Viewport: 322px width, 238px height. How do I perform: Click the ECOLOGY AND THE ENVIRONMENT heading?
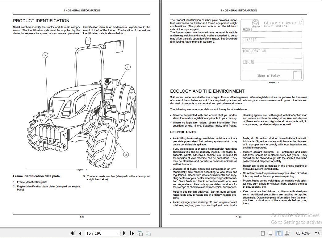tap(207, 91)
